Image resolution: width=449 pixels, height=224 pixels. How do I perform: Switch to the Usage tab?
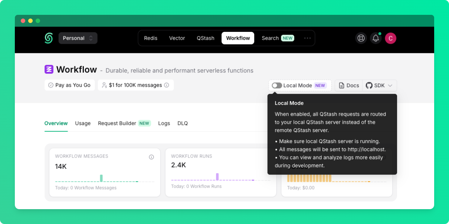83,123
